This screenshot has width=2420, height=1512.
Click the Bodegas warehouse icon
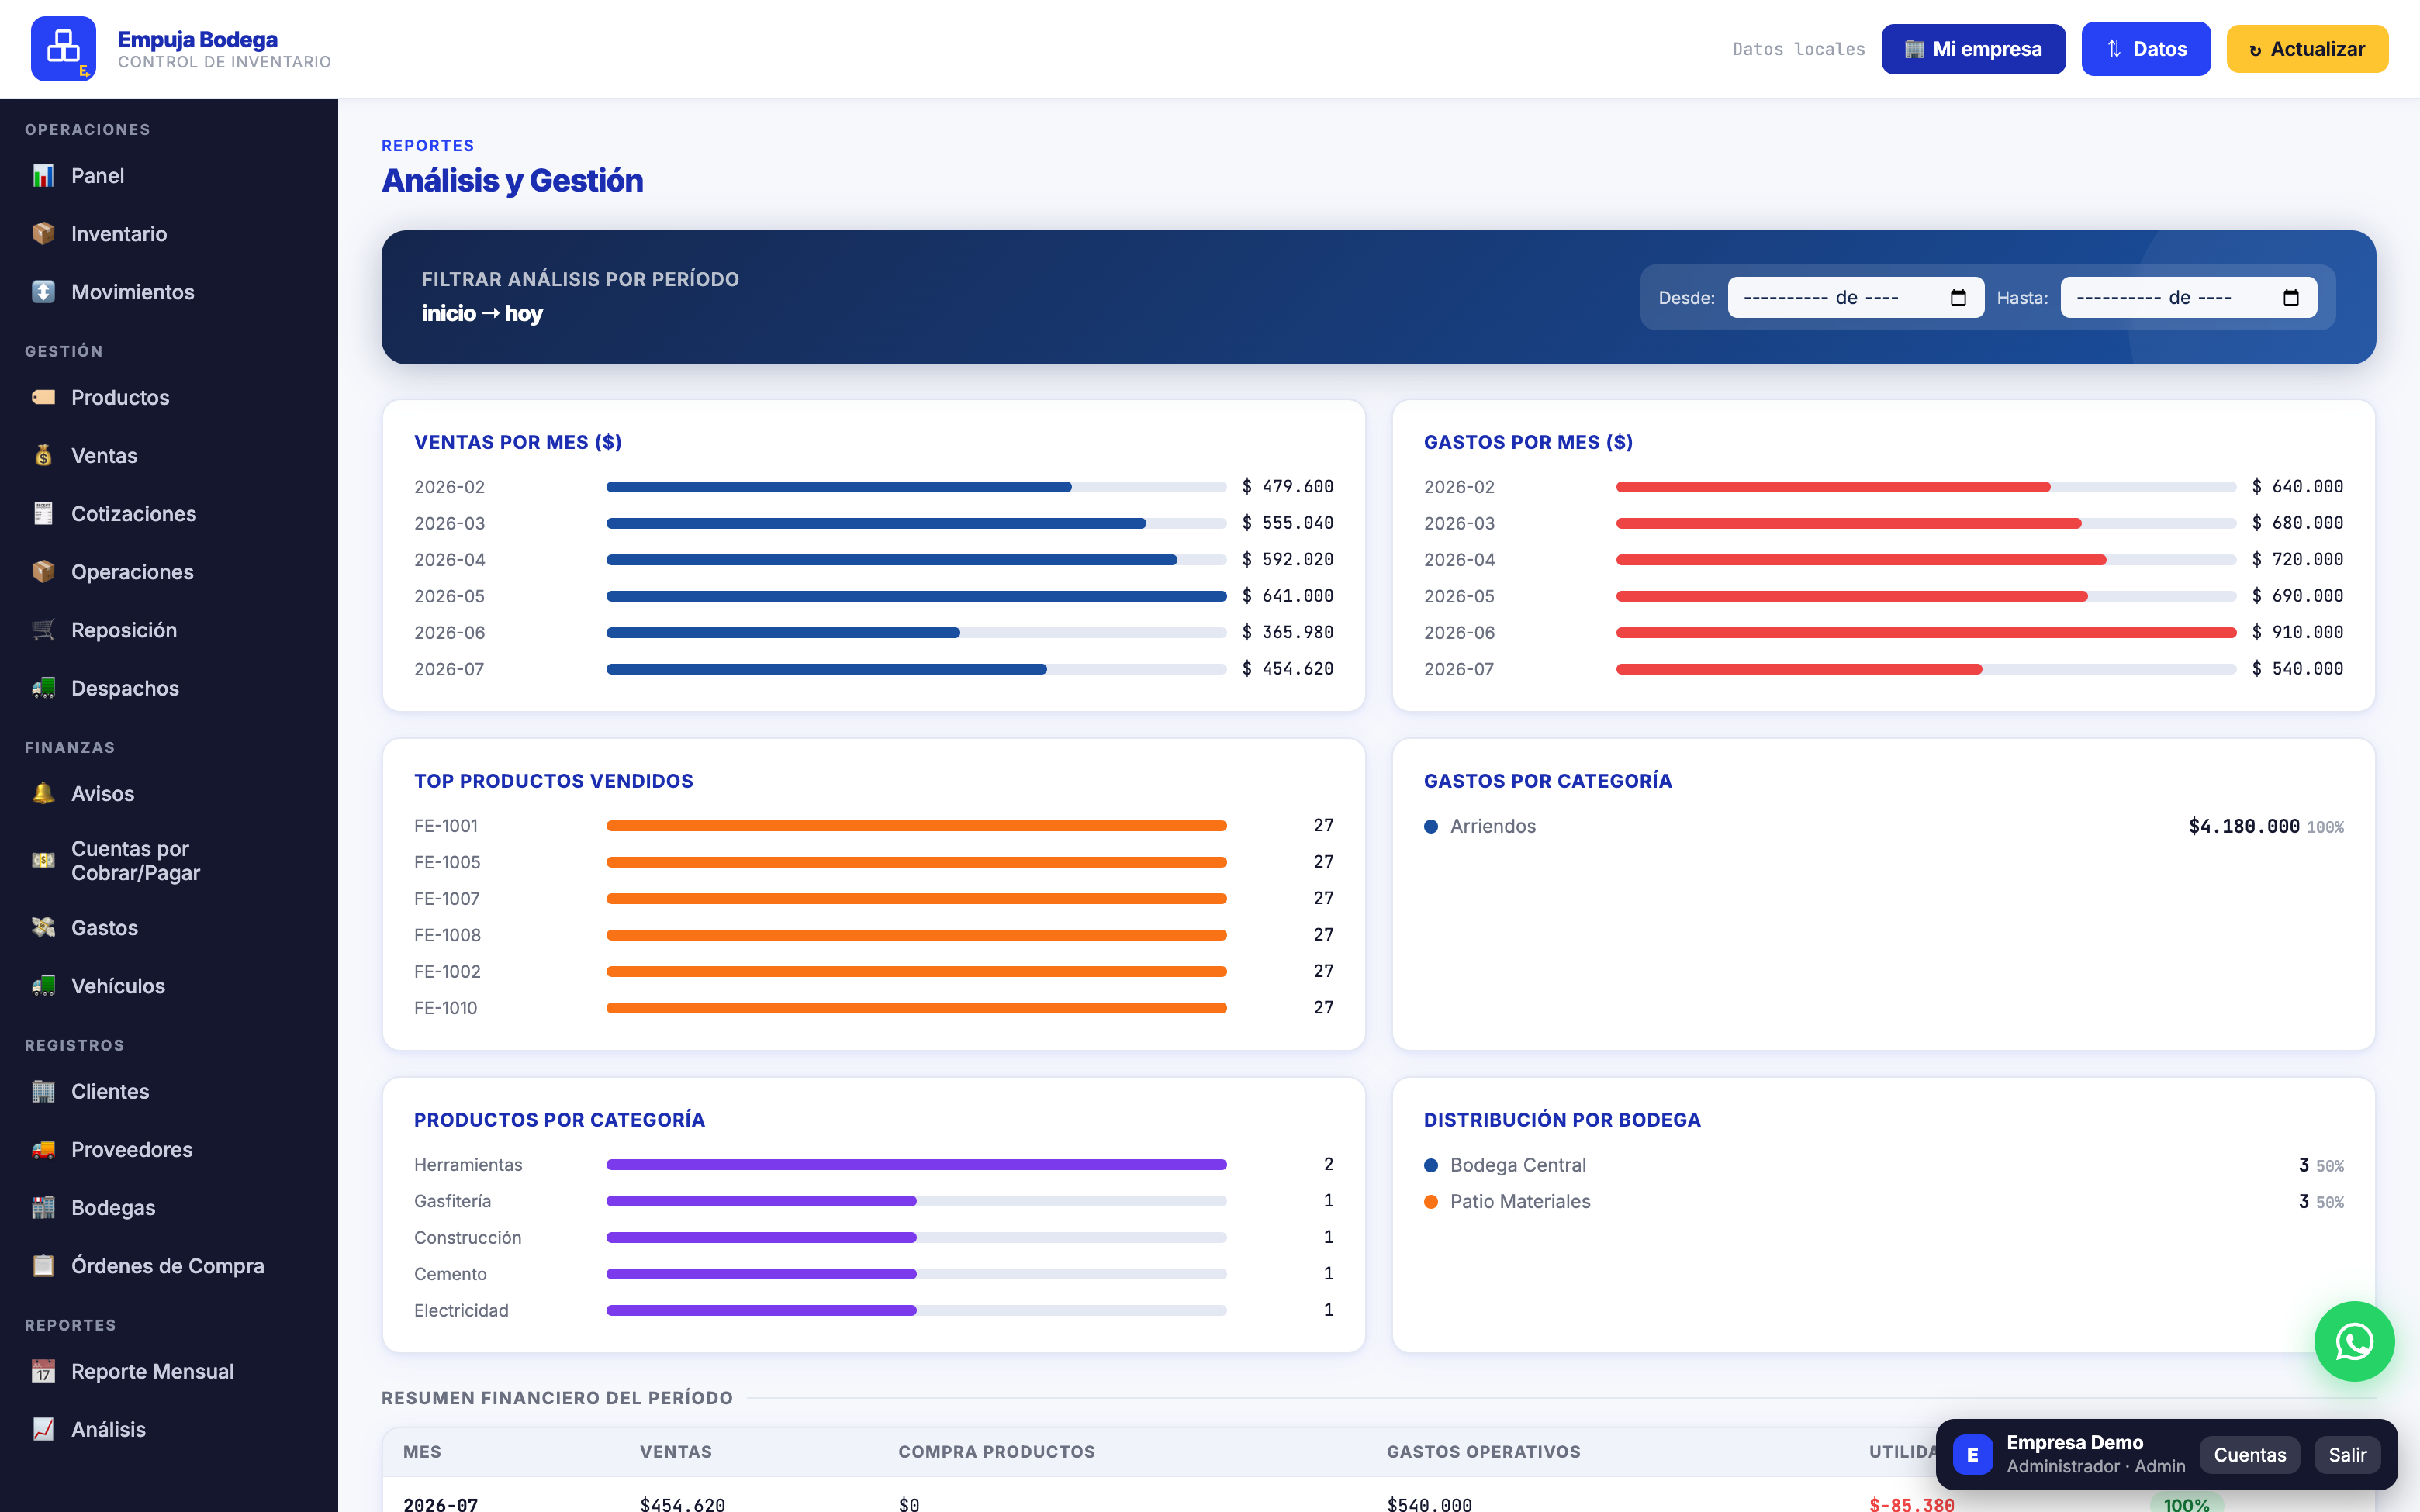point(43,1208)
